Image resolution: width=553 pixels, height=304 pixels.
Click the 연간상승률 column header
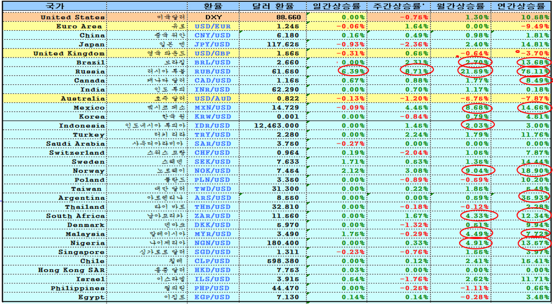[x=521, y=6]
